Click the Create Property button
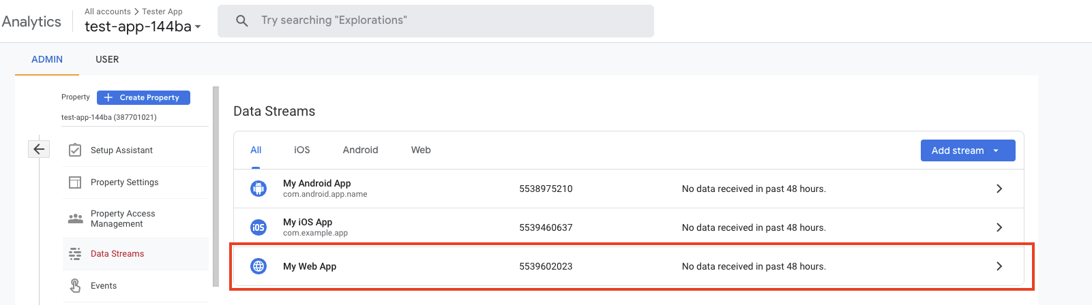Screen dimensions: 1092x305 pos(143,97)
